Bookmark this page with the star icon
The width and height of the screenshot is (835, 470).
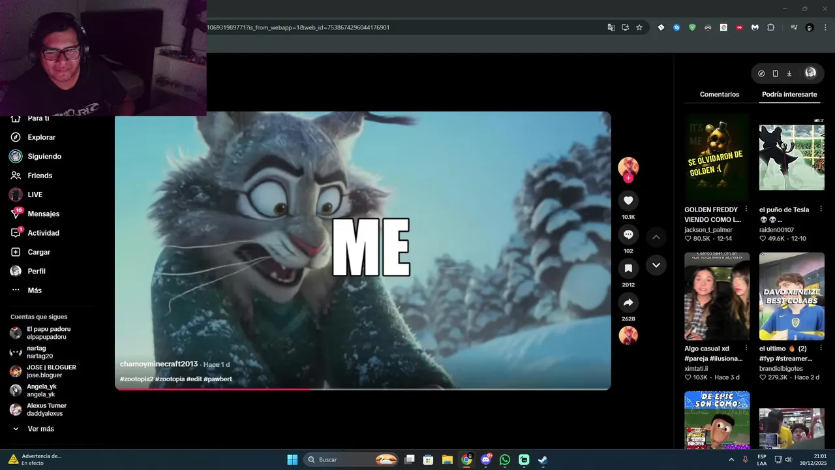coord(639,27)
